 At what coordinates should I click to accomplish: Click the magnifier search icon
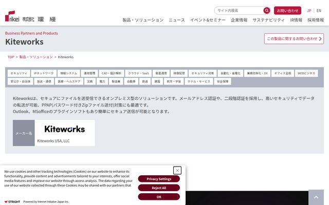click(267, 10)
